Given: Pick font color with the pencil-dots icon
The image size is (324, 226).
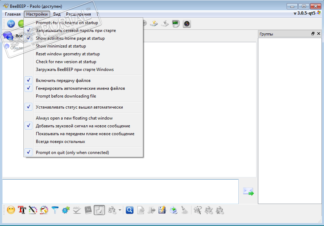Looking at the screenshot, I should click(x=33, y=210).
